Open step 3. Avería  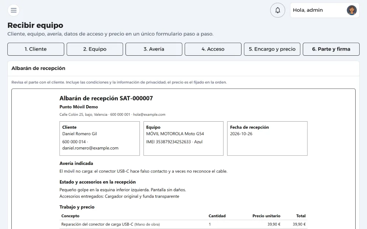click(x=154, y=49)
